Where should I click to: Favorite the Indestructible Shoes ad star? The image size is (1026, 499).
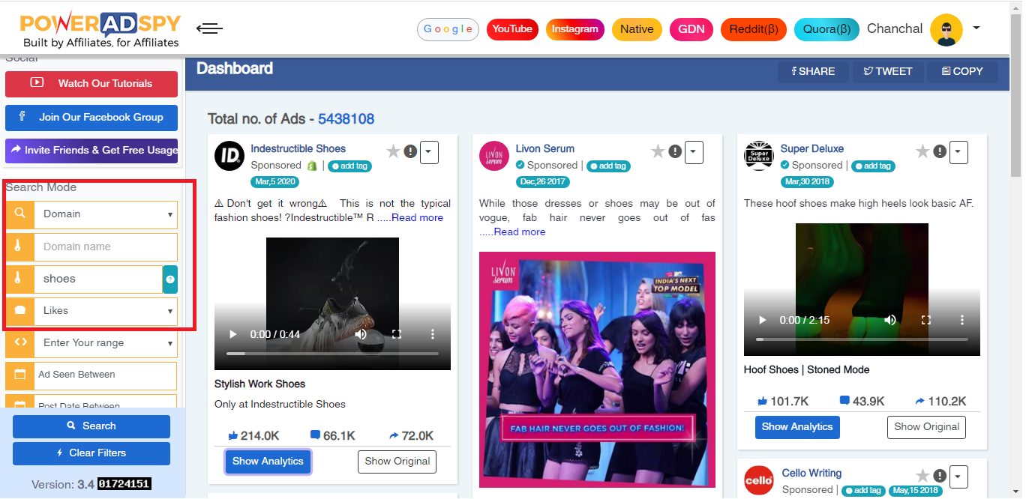tap(393, 152)
